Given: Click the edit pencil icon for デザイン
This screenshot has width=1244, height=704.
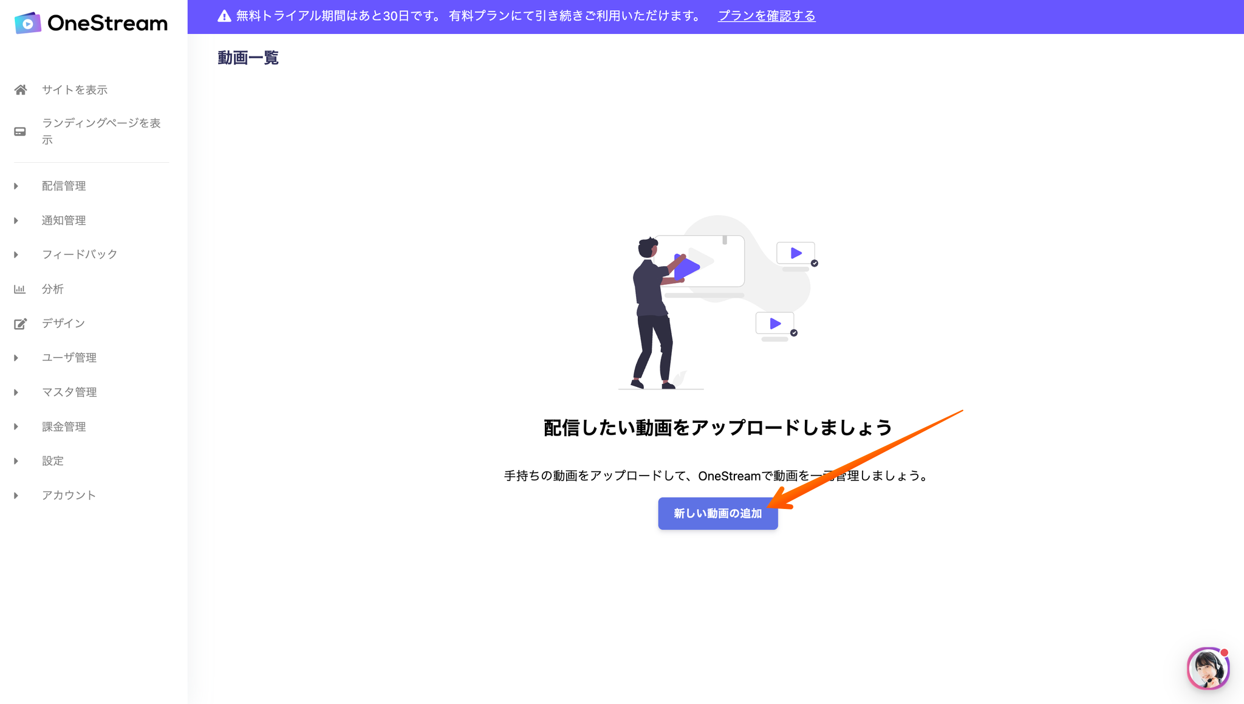Looking at the screenshot, I should (x=21, y=324).
